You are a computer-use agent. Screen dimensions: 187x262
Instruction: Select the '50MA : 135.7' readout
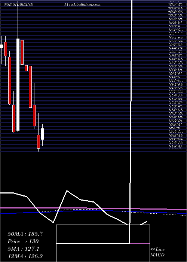point(25,234)
